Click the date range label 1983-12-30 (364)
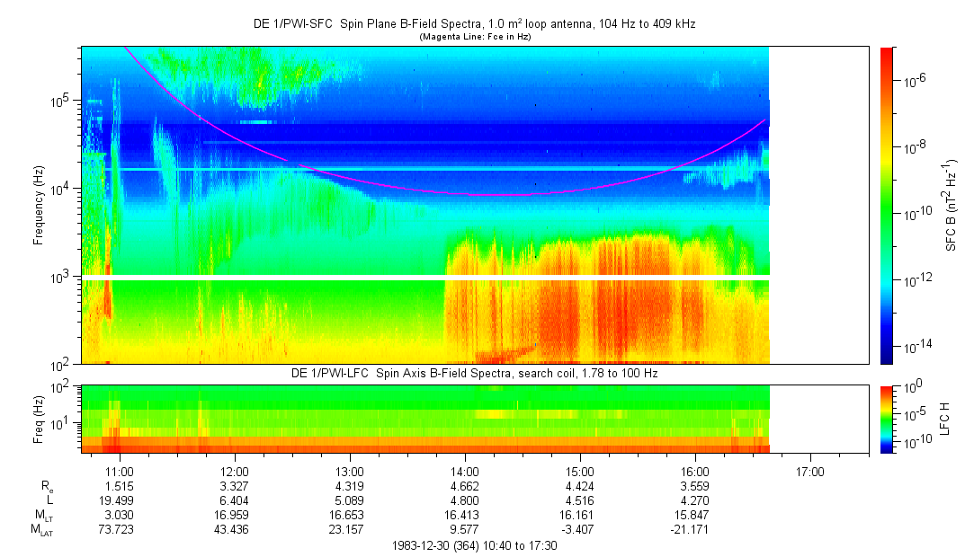The image size is (974, 557). point(475,545)
